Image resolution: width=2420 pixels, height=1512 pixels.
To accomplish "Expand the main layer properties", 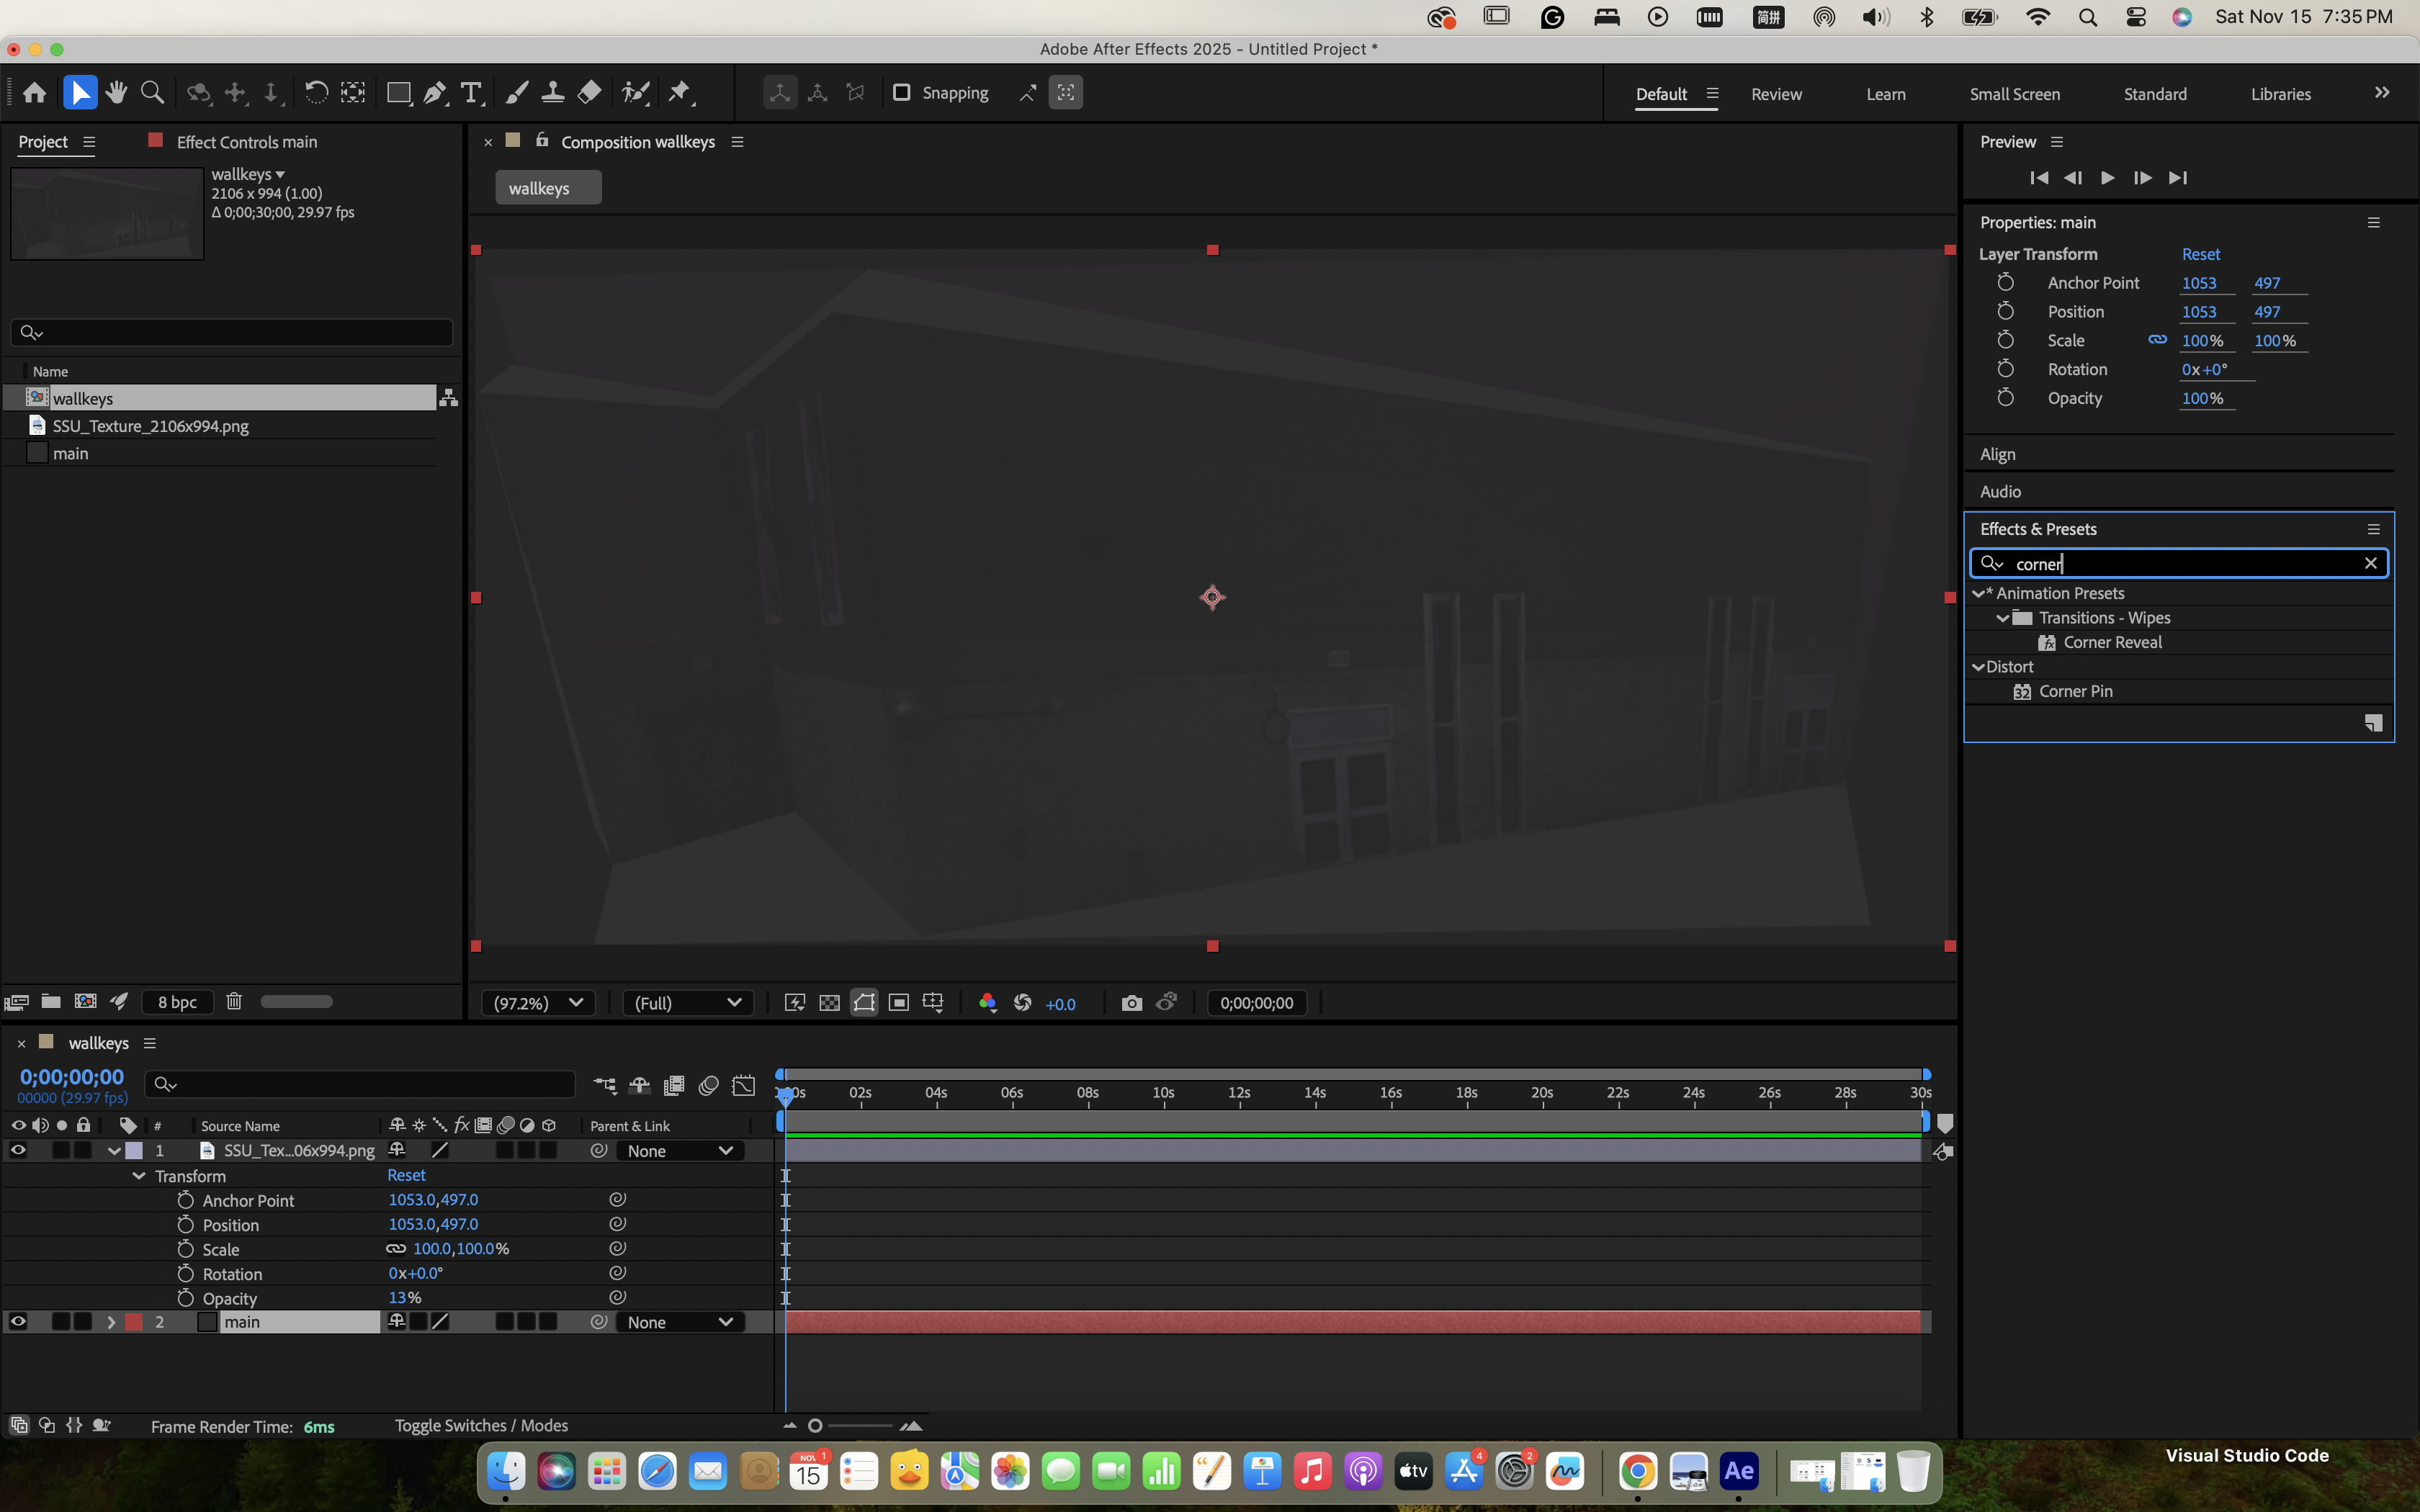I will tap(111, 1322).
